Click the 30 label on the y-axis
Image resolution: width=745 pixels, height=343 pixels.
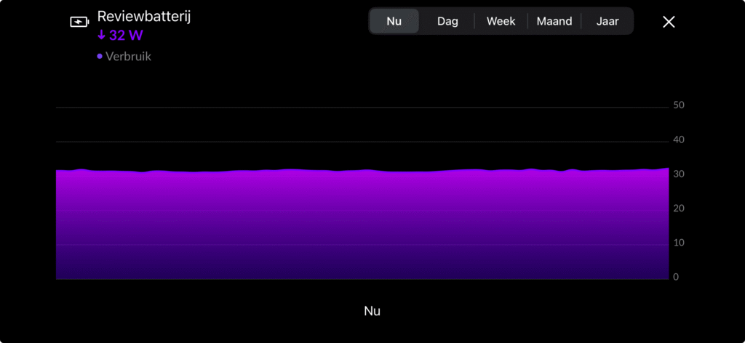click(x=679, y=174)
